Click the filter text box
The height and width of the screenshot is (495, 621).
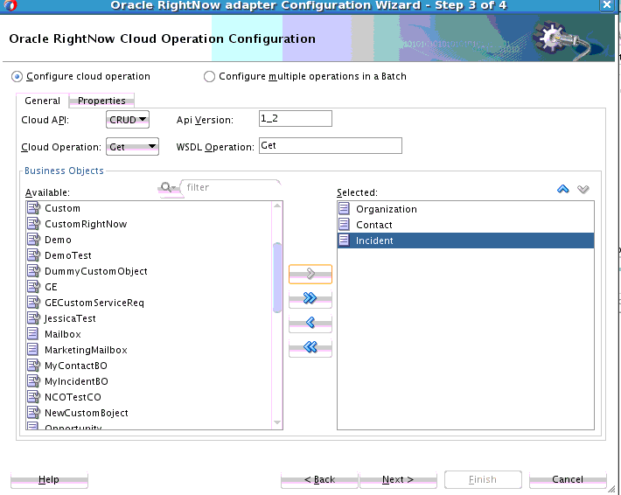pos(231,187)
